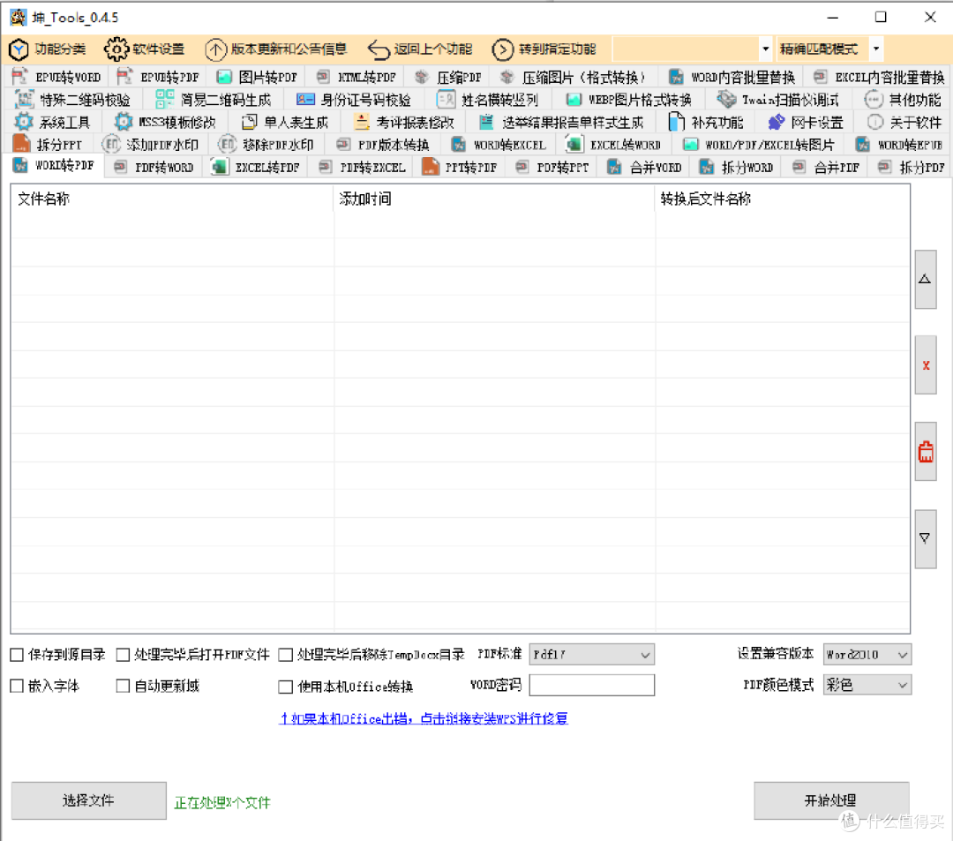Open WEBP图片格式转换 tool

(629, 100)
